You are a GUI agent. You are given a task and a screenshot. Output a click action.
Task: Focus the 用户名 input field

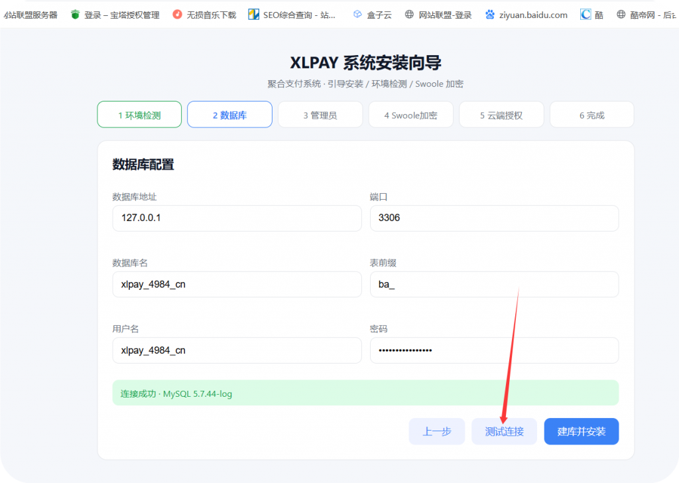[x=237, y=350]
